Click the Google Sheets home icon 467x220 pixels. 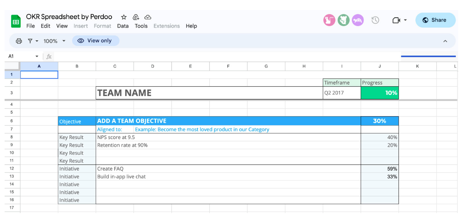coord(16,21)
